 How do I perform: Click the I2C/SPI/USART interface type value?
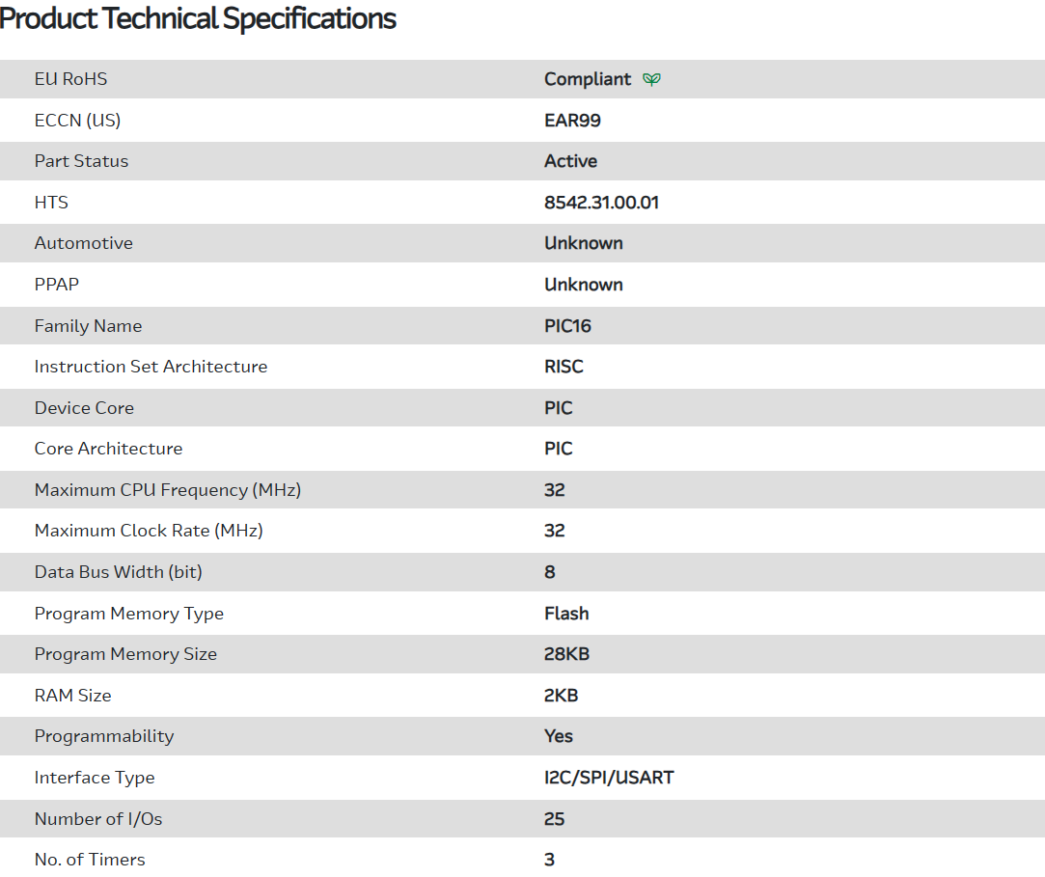click(x=609, y=778)
